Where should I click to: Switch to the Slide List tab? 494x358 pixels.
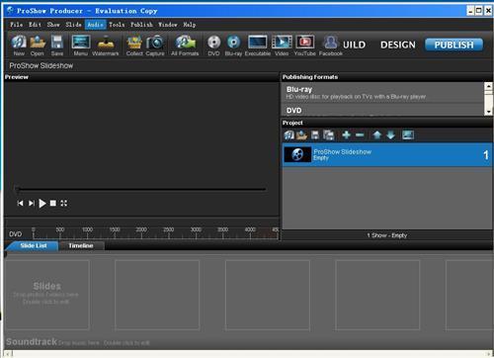coord(33,245)
